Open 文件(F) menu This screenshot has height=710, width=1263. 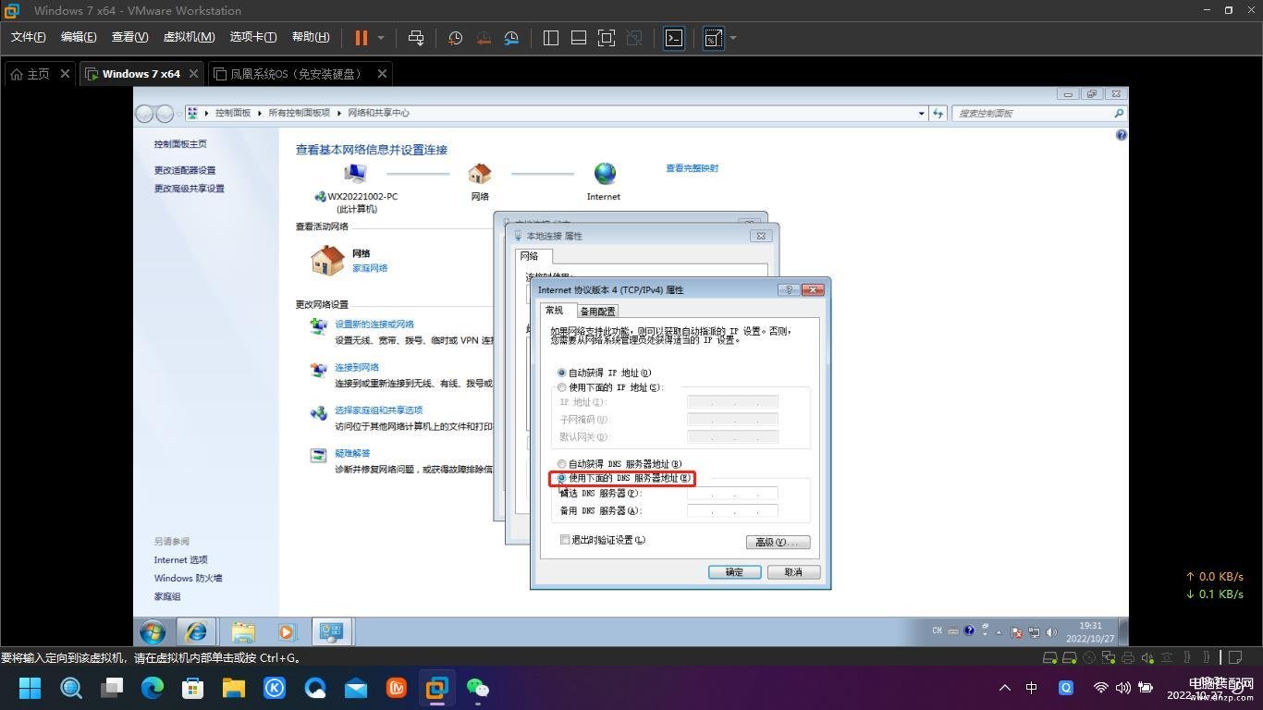click(29, 37)
